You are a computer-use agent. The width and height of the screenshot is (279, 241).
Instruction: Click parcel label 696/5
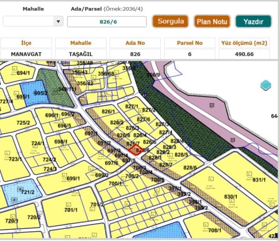click(65, 126)
